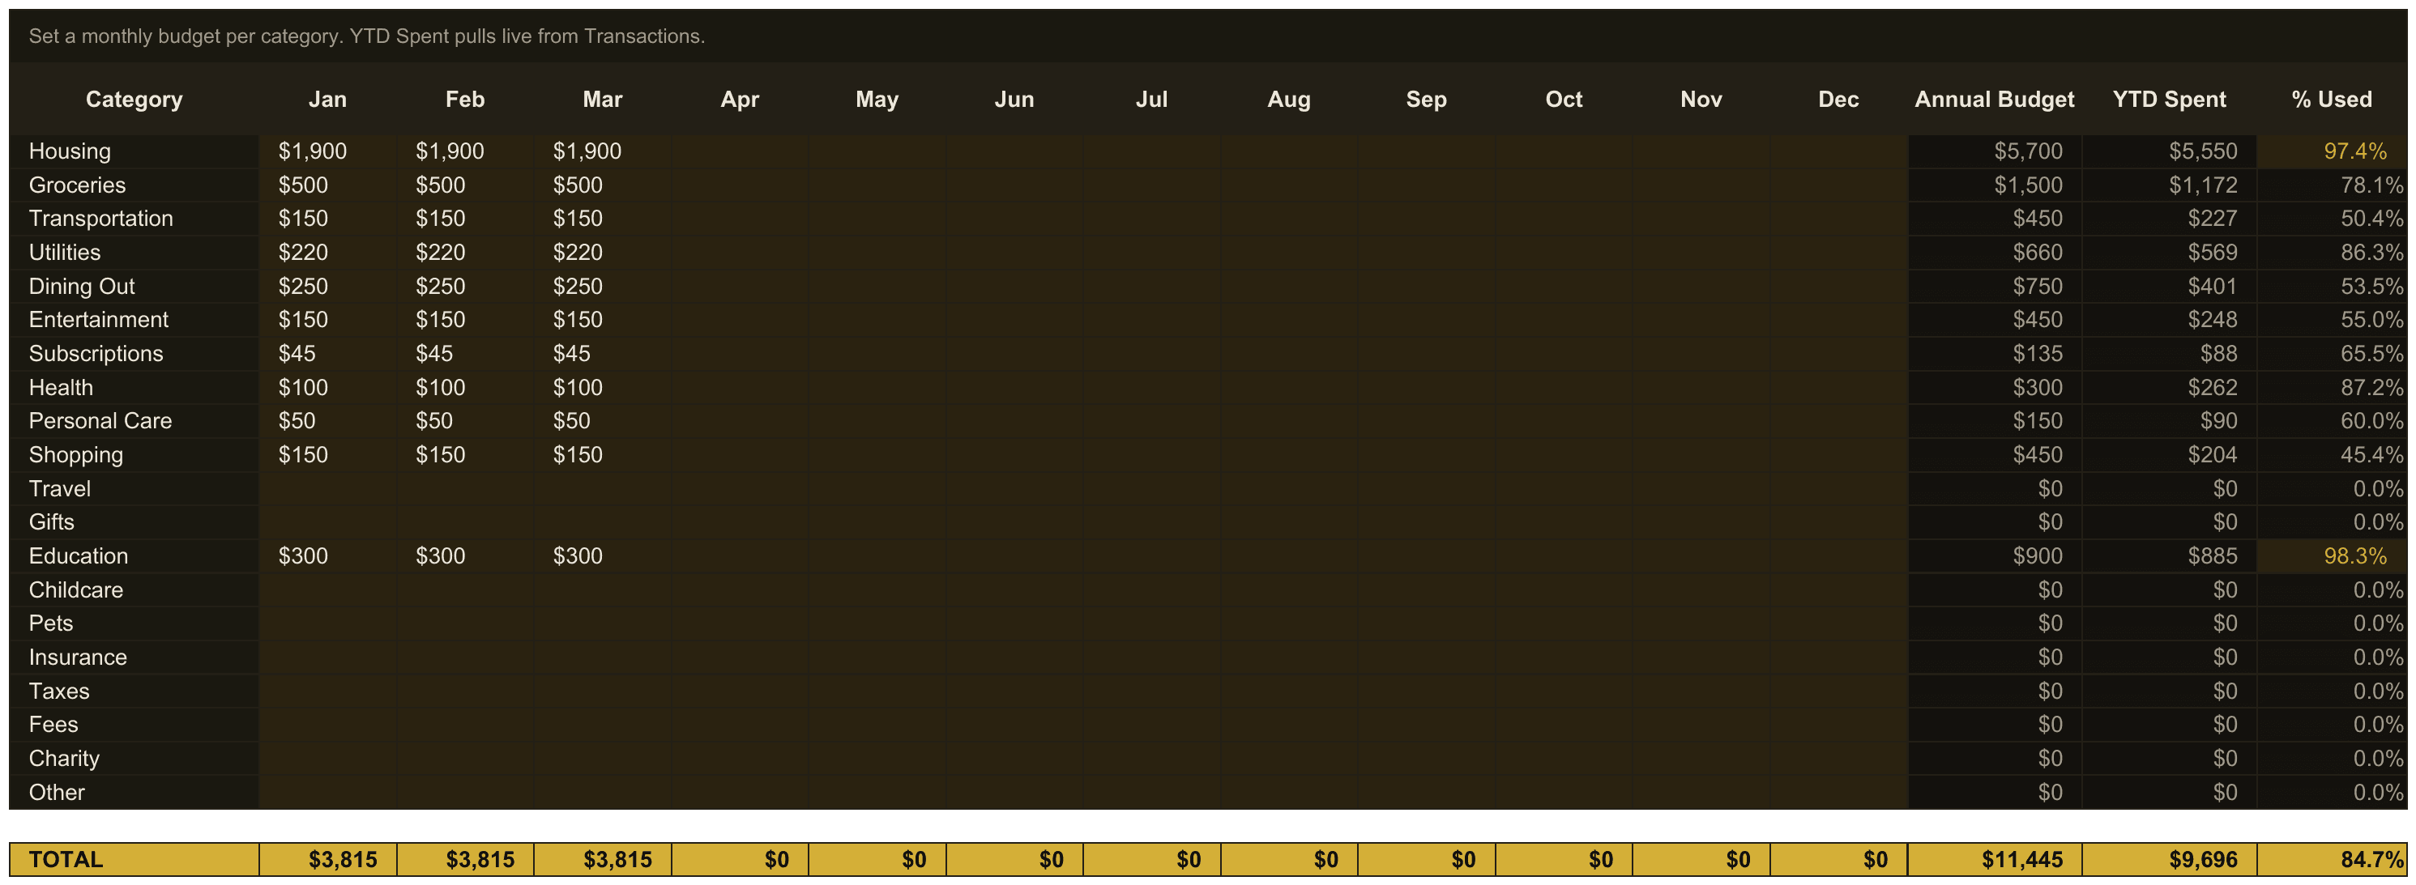Click the Apr column header
The height and width of the screenshot is (885, 2416).
(740, 100)
